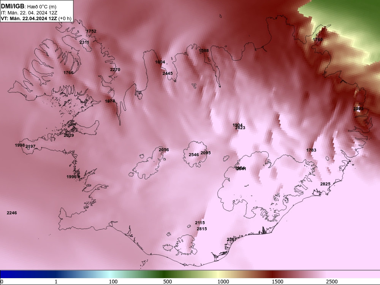380x285 pixels.
Task: Click the 'VT: Mán. 22.04.2024 12Z (+0 h)' line
Action: point(36,18)
